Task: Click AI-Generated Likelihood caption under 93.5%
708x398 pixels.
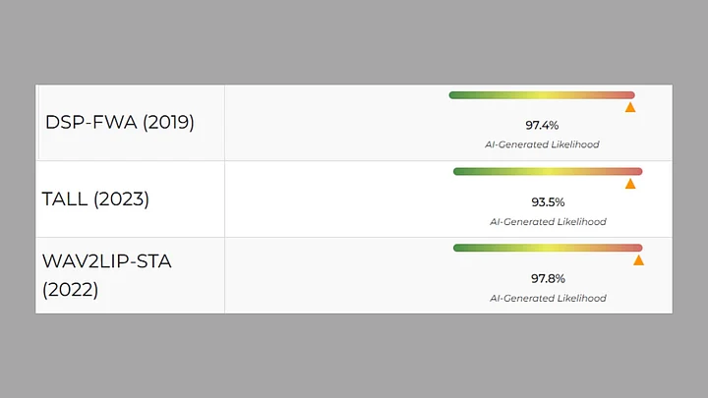Action: click(548, 221)
